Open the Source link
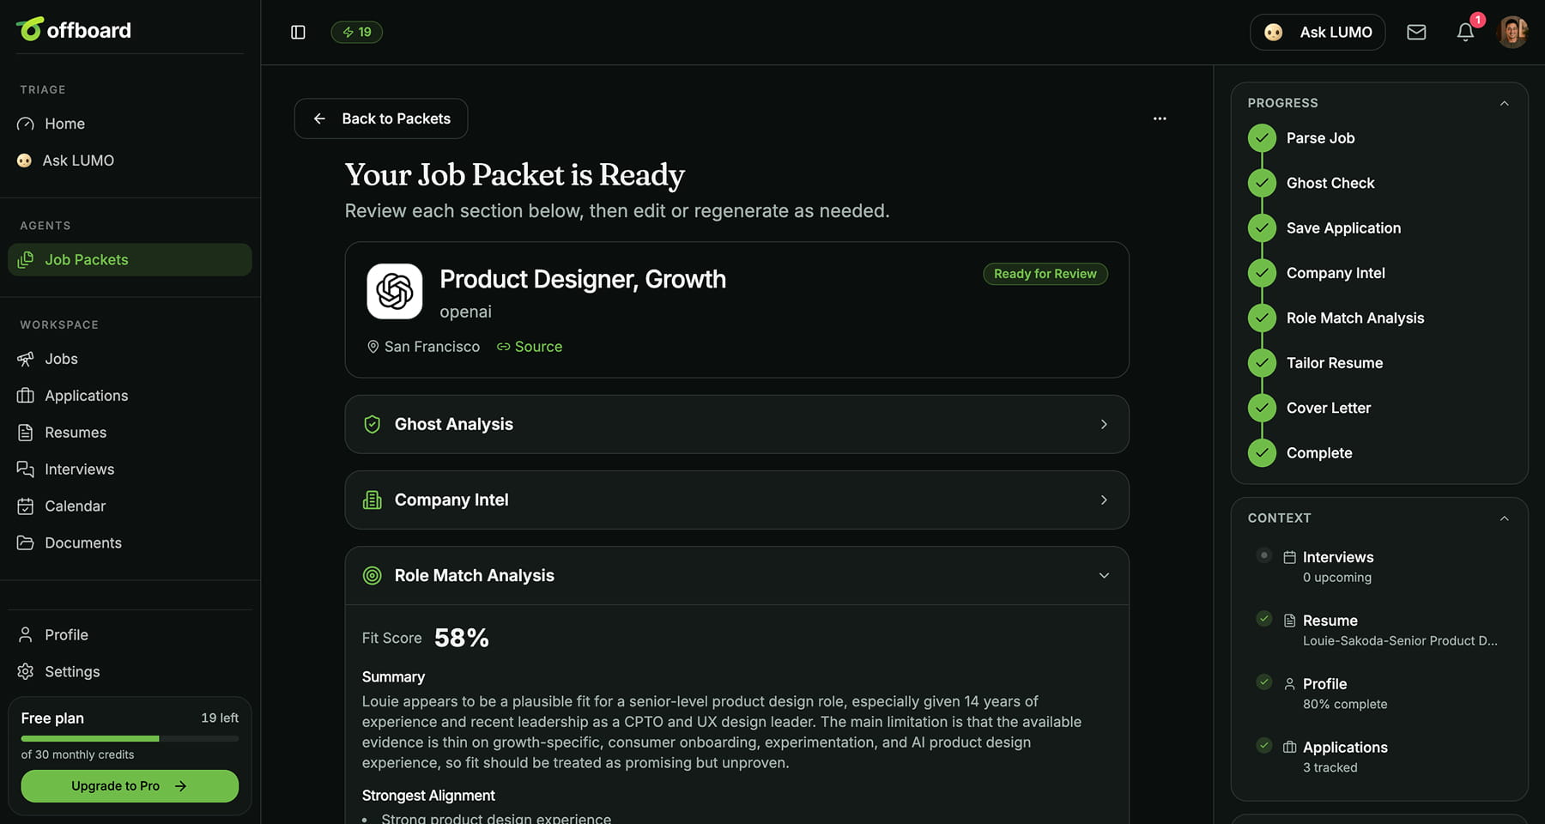 (530, 347)
